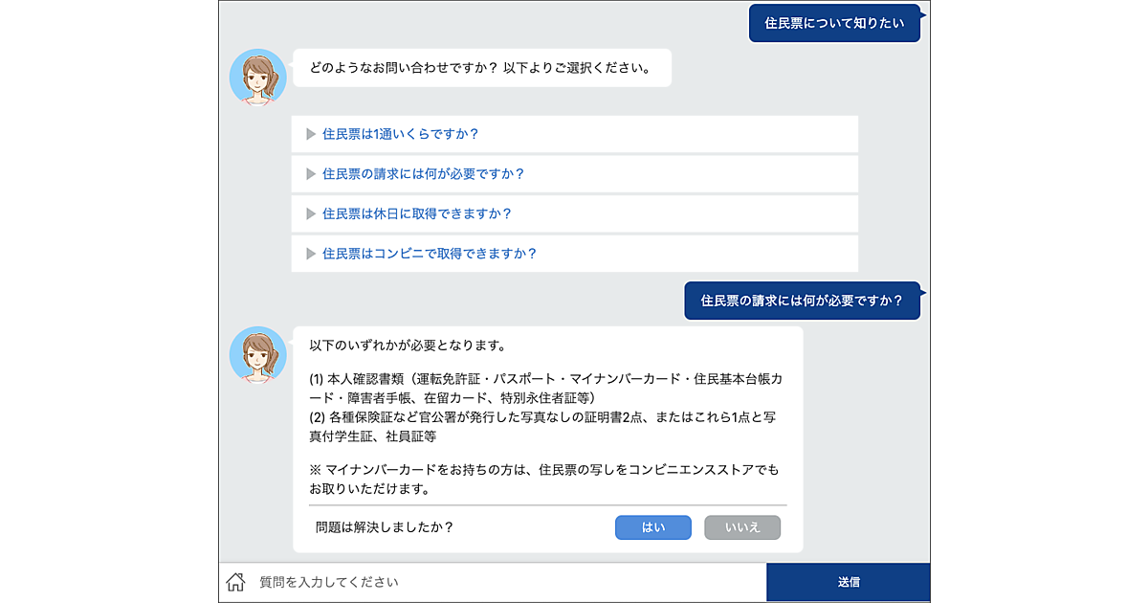The width and height of the screenshot is (1148, 603).
Task: Open the 住民票は休日に取得できますか？ question
Action: click(417, 213)
